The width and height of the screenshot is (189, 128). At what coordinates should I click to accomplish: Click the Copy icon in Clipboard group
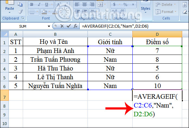point(20,5)
